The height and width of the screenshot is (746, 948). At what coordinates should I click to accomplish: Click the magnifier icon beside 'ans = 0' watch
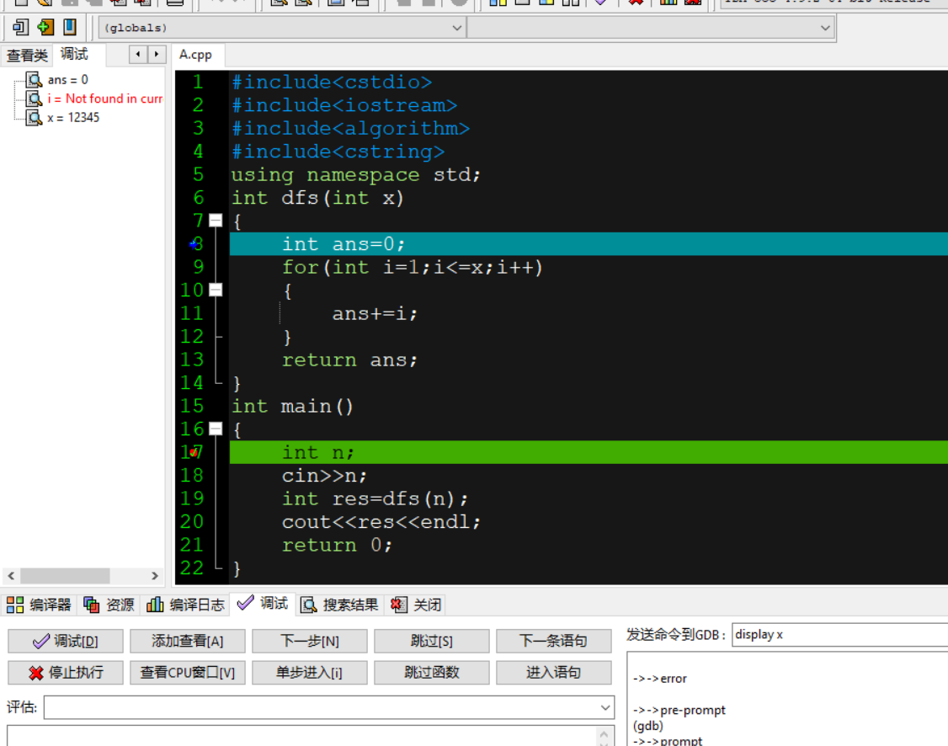32,79
